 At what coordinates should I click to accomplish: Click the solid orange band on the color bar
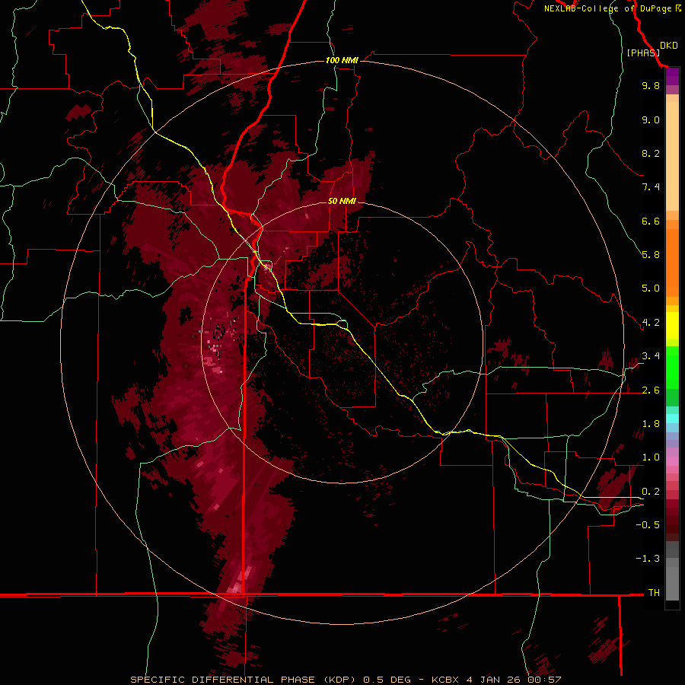tap(672, 263)
